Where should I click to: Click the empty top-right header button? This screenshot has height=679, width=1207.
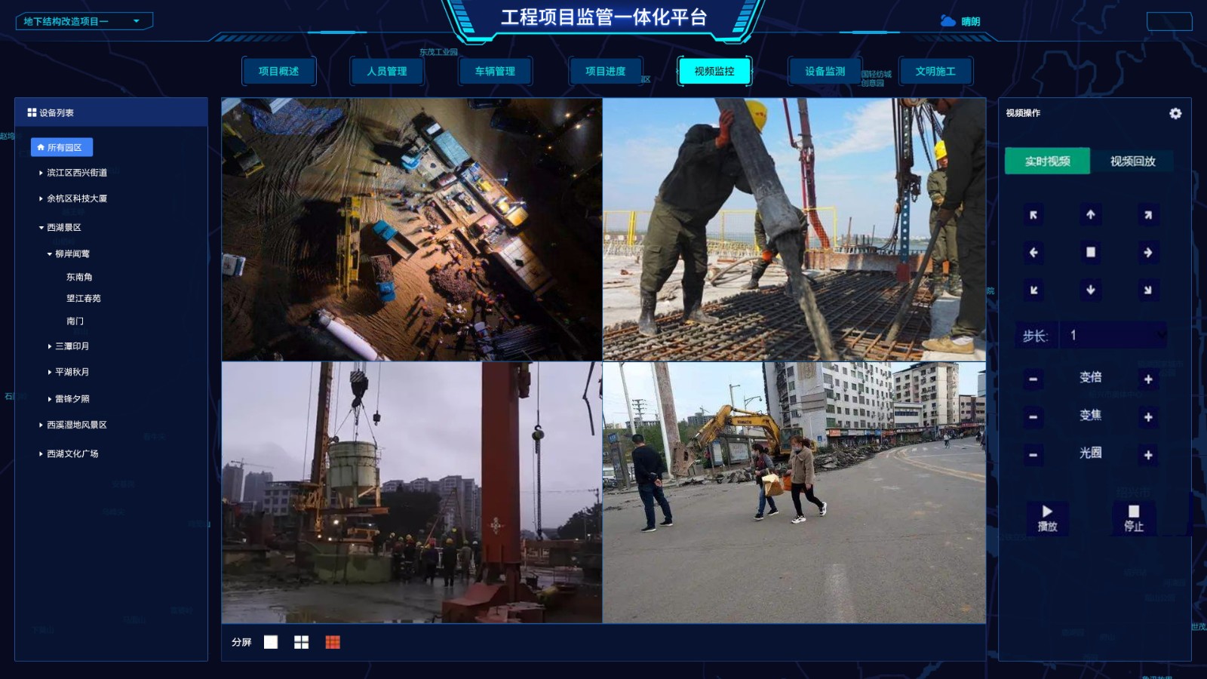click(x=1169, y=21)
